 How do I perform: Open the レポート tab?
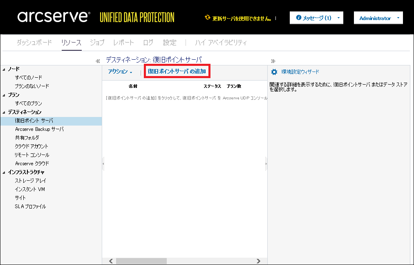123,42
